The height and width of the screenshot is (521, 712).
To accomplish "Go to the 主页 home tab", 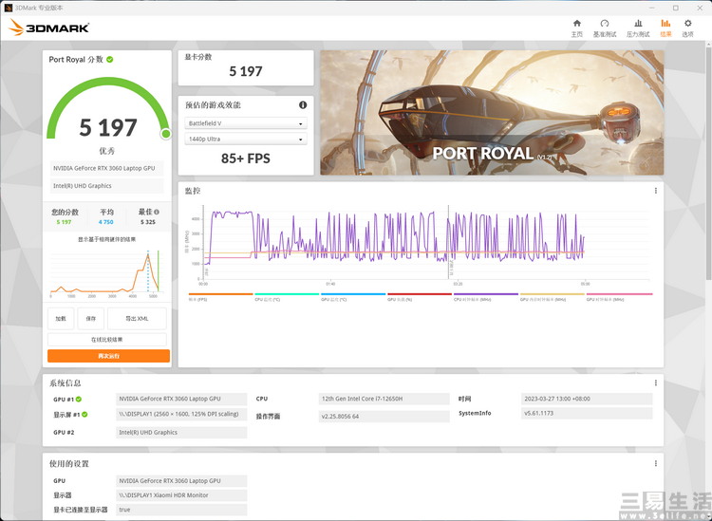I will pos(576,28).
